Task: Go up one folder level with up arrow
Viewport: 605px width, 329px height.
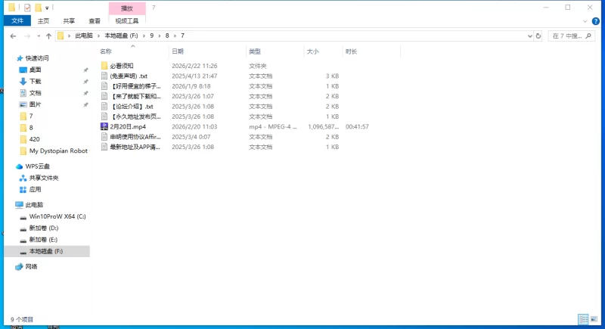Action: point(48,36)
